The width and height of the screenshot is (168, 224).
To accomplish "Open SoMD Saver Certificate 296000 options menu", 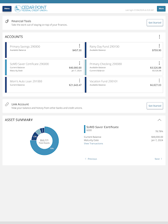I will (x=80, y=63).
